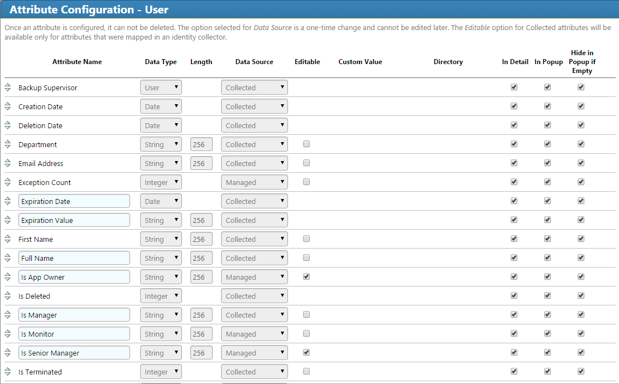Image resolution: width=619 pixels, height=384 pixels.
Task: Click the reorder handle beside Is Deleted
Action: point(7,296)
